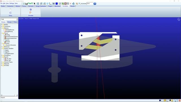Switch to the Forces ribbon tab
This screenshot has width=181, height=102.
tap(24, 6)
